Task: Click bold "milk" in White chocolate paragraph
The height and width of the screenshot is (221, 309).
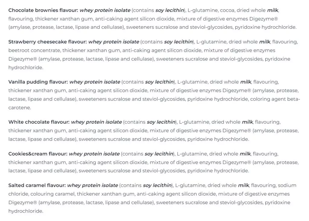Action: coord(247,122)
